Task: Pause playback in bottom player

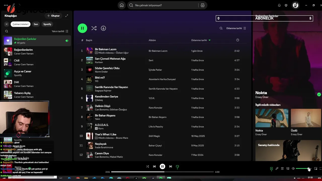Action: tap(163, 166)
